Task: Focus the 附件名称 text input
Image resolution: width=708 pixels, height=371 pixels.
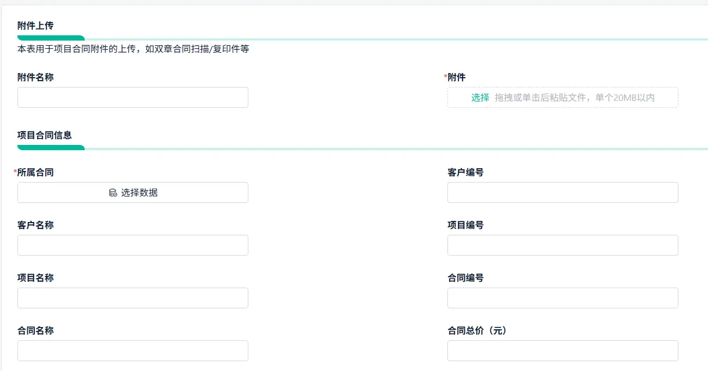Action: point(133,97)
